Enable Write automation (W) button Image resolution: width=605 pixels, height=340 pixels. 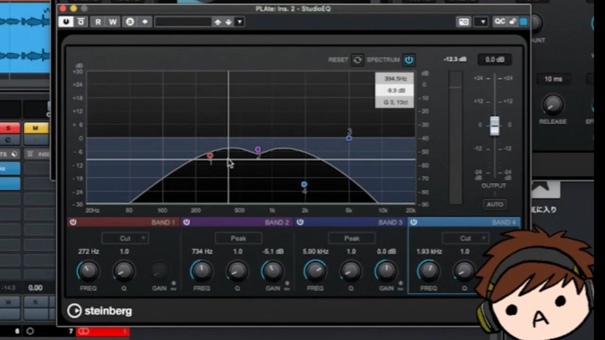(x=113, y=22)
